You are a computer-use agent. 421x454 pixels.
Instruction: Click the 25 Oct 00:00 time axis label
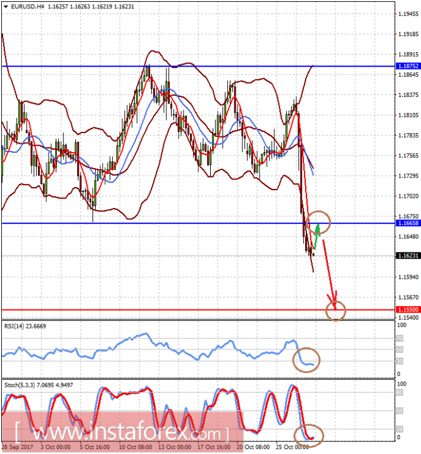pos(292,447)
